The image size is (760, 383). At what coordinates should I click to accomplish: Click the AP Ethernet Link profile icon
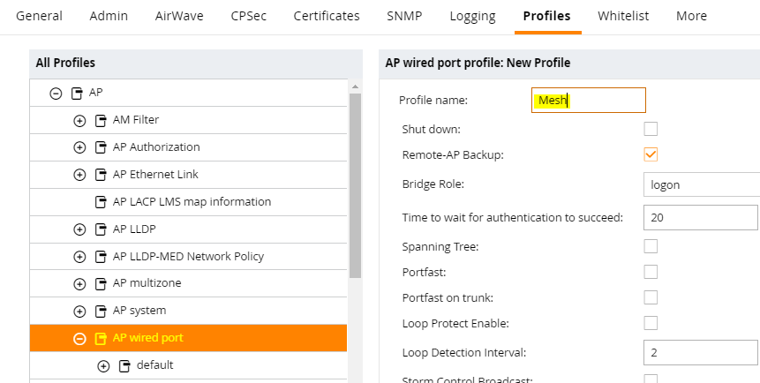(101, 175)
